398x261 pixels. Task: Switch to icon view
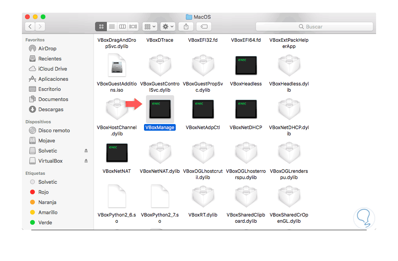click(101, 27)
